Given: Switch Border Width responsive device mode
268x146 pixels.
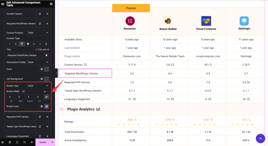Looking at the screenshot, I should click(x=23, y=91).
